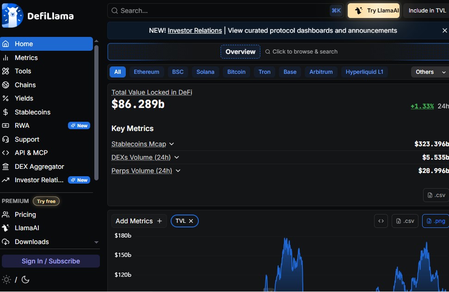Click the Chains globe icon
The width and height of the screenshot is (449, 292).
6,85
